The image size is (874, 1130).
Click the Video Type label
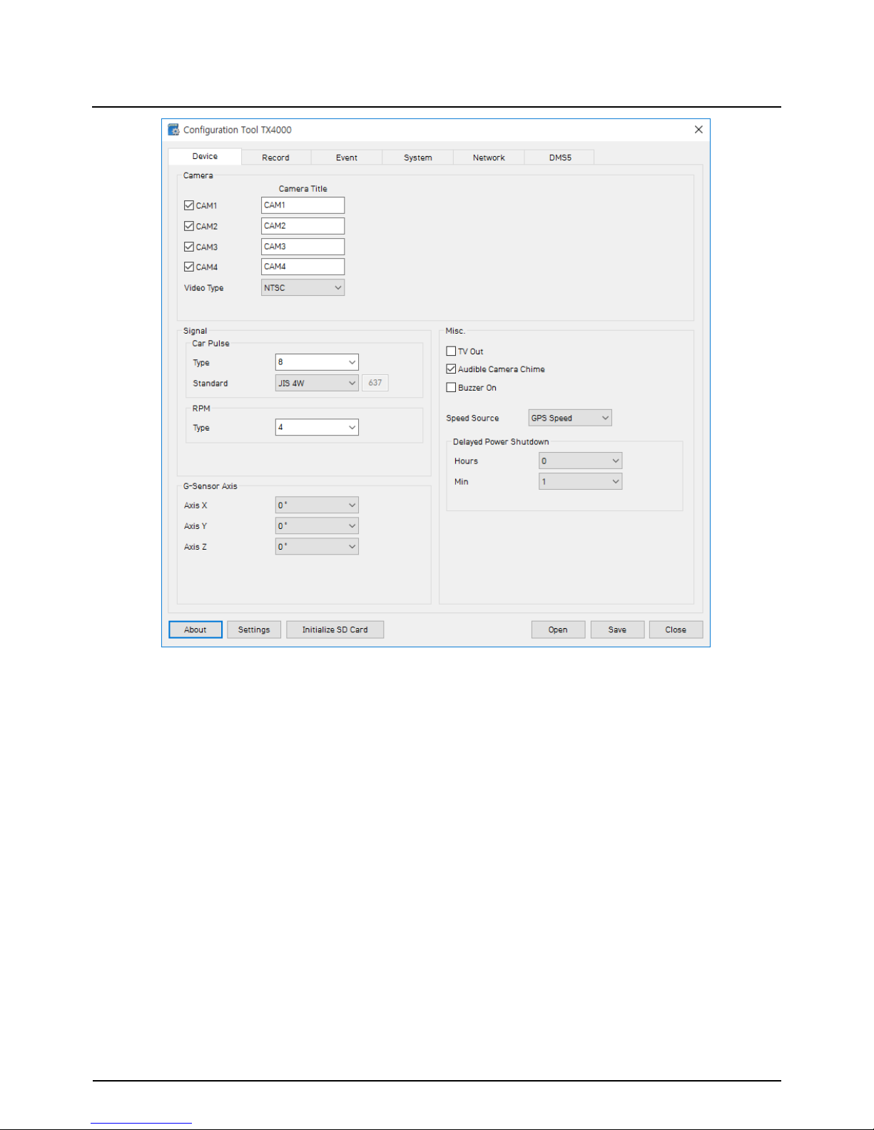[x=204, y=288]
